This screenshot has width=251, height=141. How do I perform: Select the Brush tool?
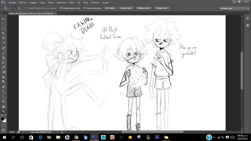(x=4, y=53)
